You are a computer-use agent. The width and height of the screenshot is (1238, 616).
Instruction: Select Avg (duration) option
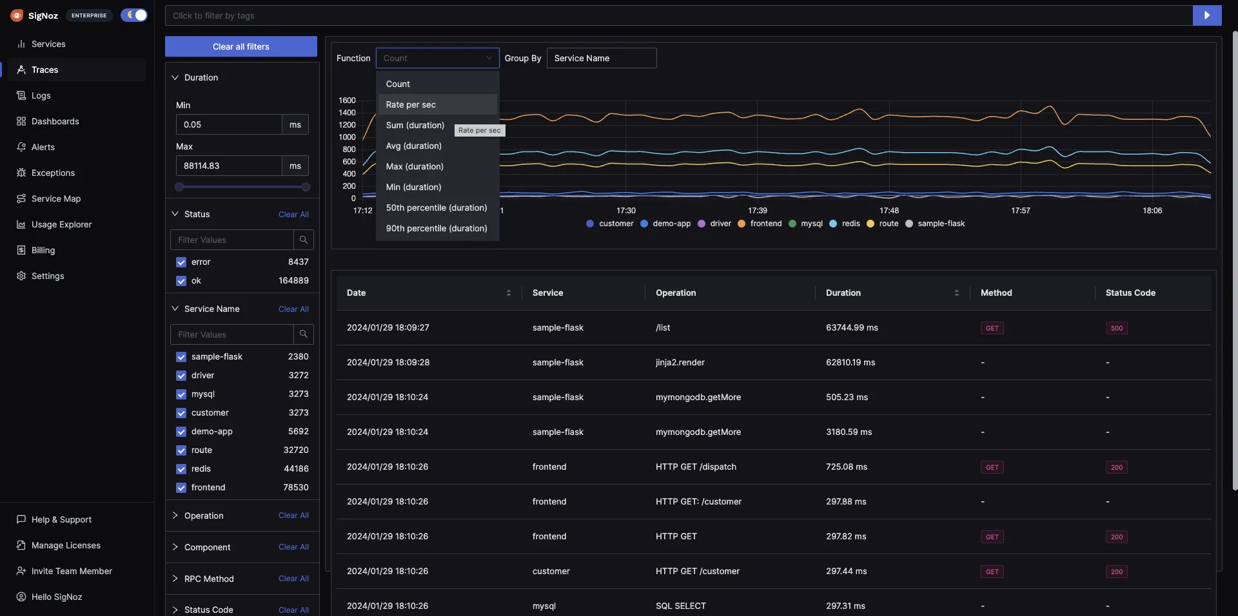tap(438, 146)
